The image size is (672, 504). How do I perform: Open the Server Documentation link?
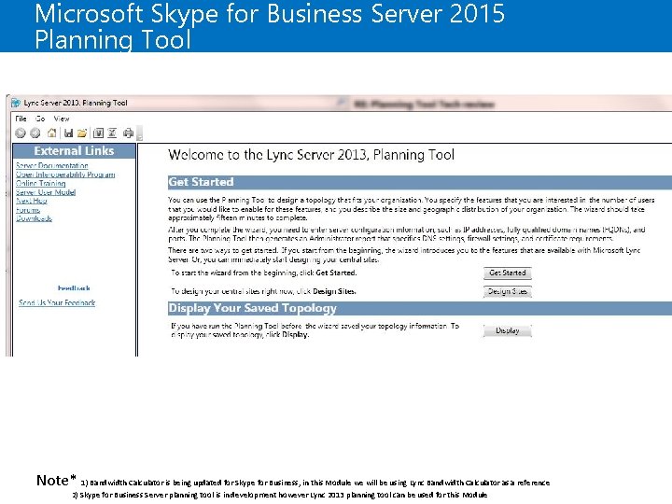click(x=52, y=165)
